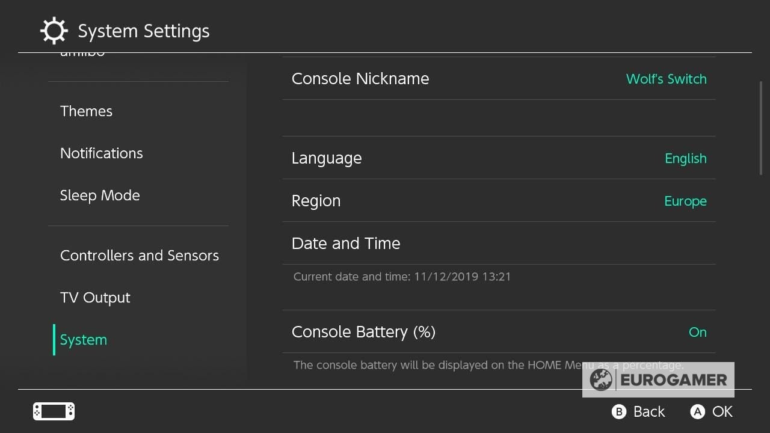Click the System Settings gear icon

tap(54, 31)
